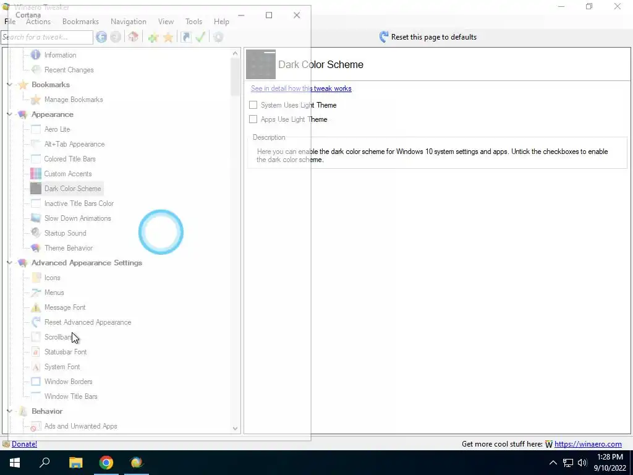Select the Slow Down Animations icon
The image size is (633, 475).
35,218
